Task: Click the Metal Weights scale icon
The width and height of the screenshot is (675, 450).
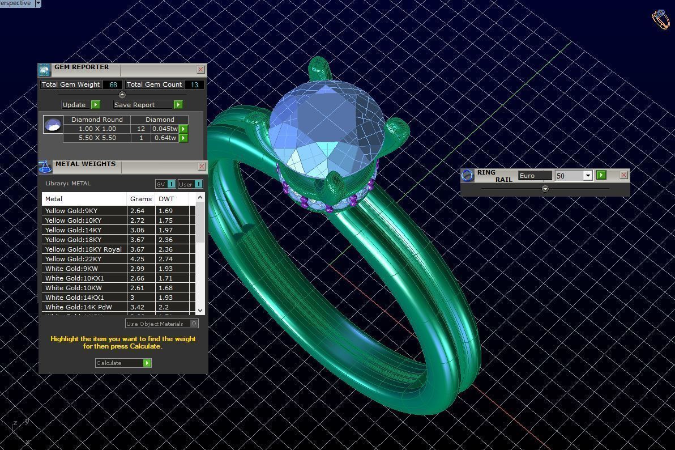Action: coord(45,167)
